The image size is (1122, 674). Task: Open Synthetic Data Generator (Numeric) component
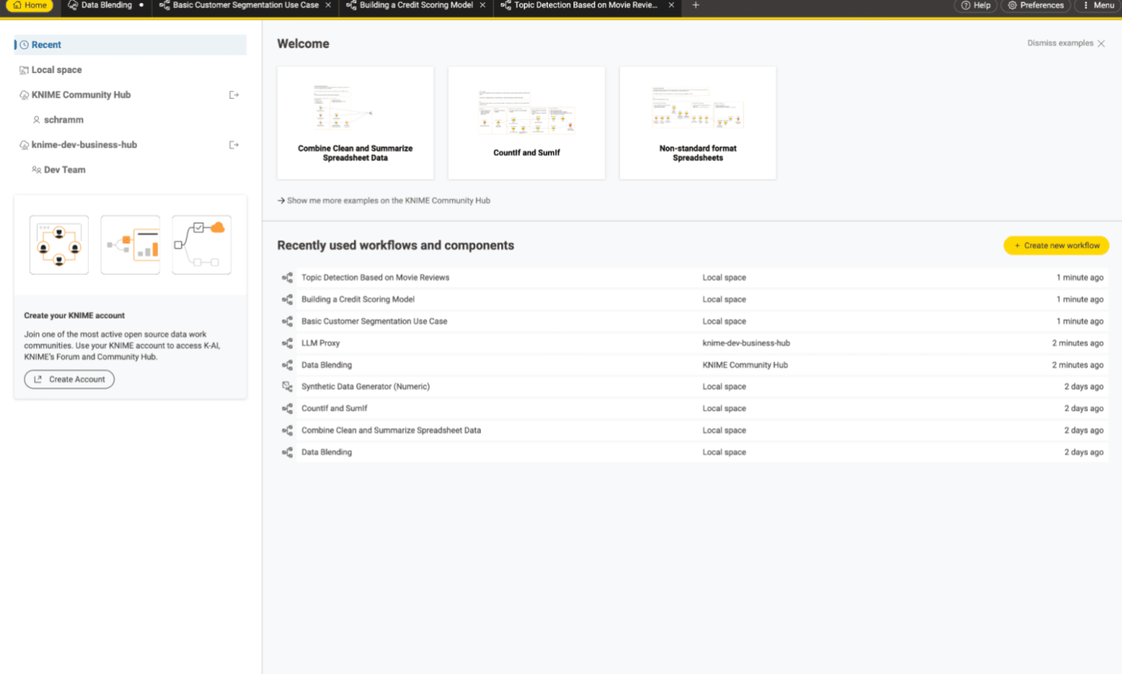[365, 386]
